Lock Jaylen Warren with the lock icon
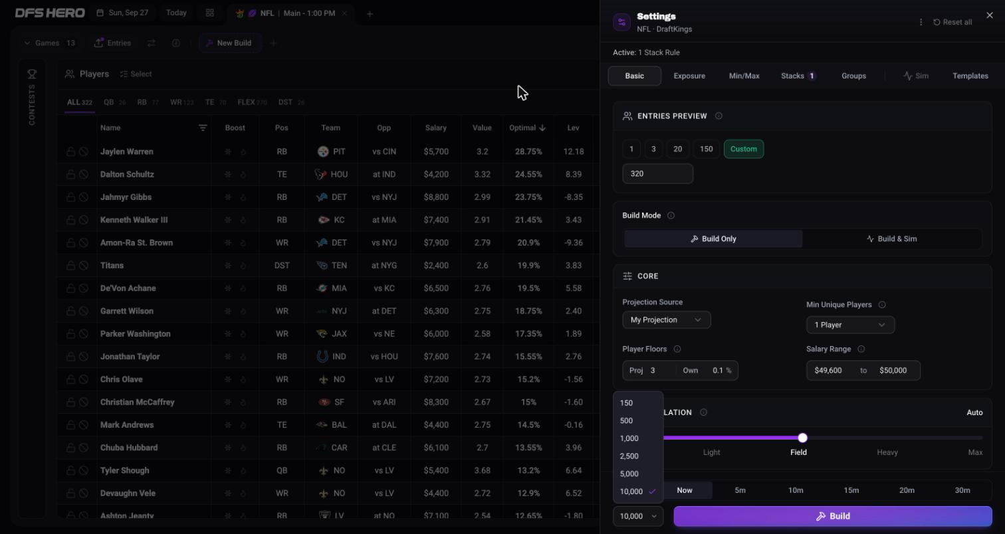Screen dimensions: 1005x534 (70, 151)
